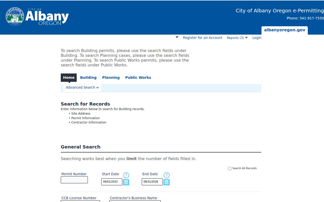Screen dimensions: 324x202
Task: Open the Start Date help icon
Action: 126,175
